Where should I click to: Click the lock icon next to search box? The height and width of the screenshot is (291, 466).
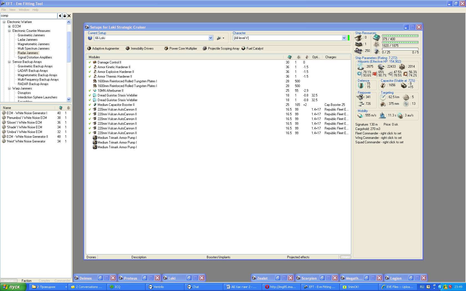[64, 16]
